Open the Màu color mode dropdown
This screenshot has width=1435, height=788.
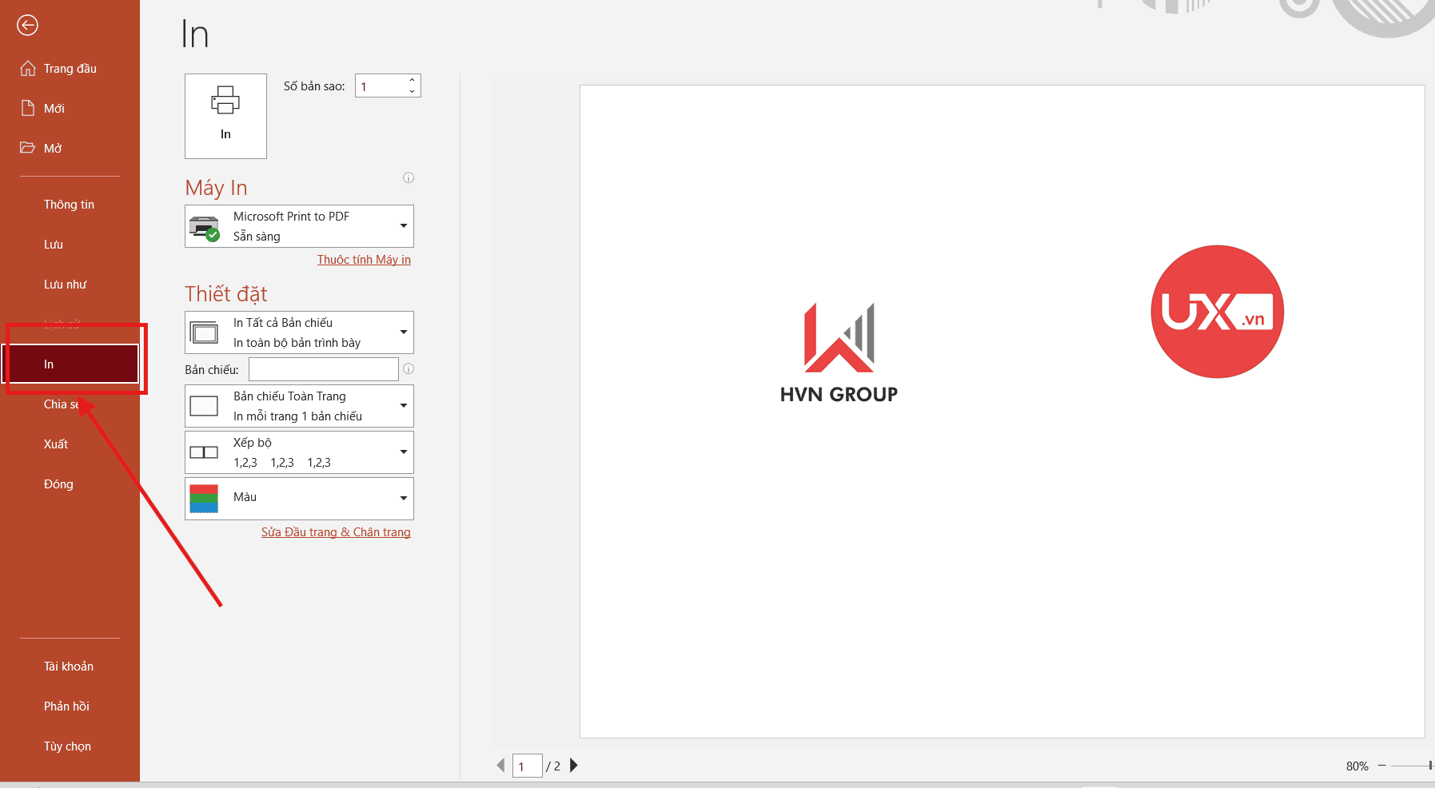pos(403,499)
